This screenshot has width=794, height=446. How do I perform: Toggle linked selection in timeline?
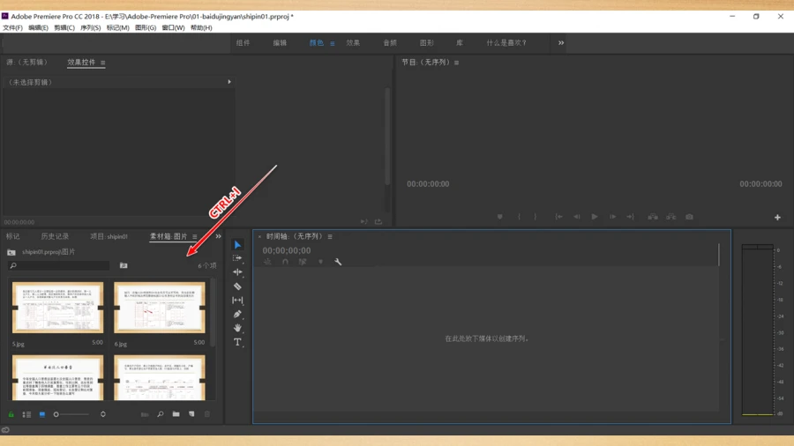click(303, 262)
